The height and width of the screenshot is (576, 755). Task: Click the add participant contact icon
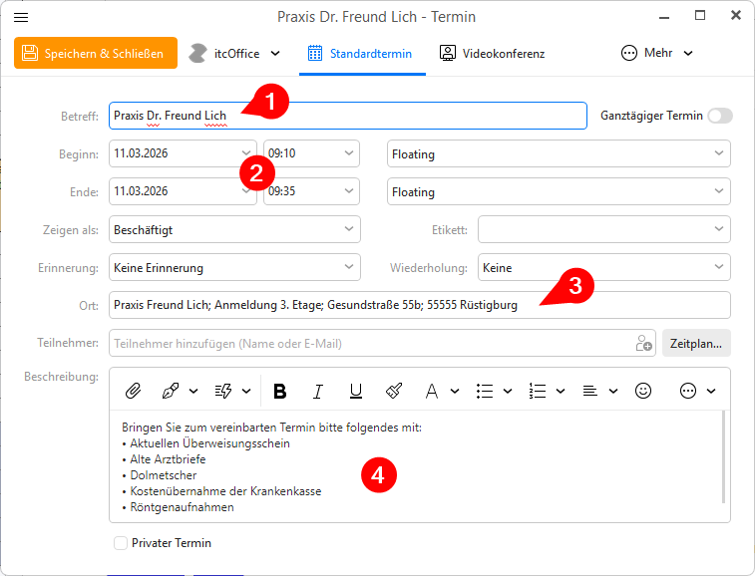point(643,344)
